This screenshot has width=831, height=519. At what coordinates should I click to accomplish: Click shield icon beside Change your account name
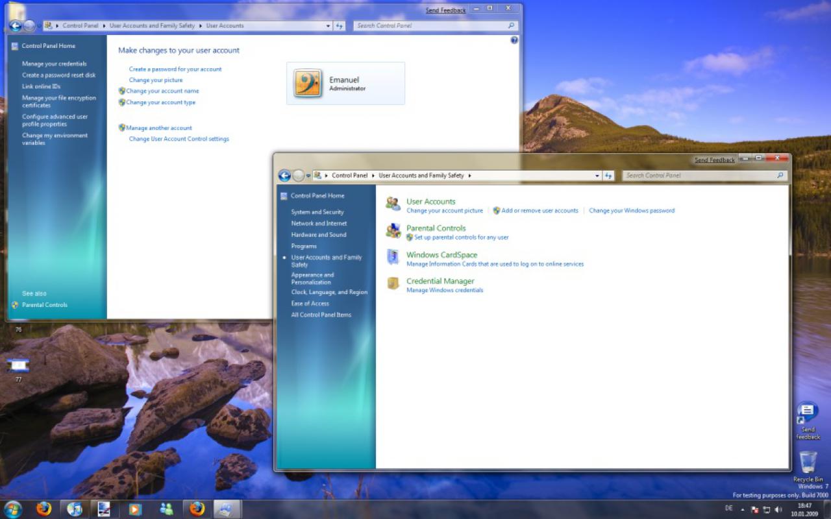[121, 91]
